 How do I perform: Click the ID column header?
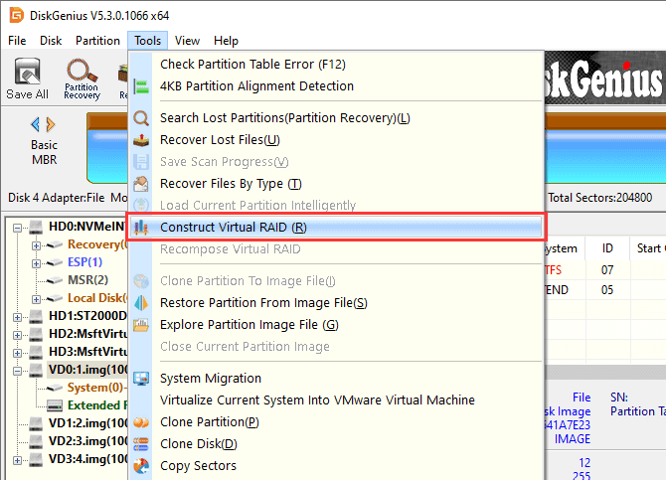pos(607,248)
